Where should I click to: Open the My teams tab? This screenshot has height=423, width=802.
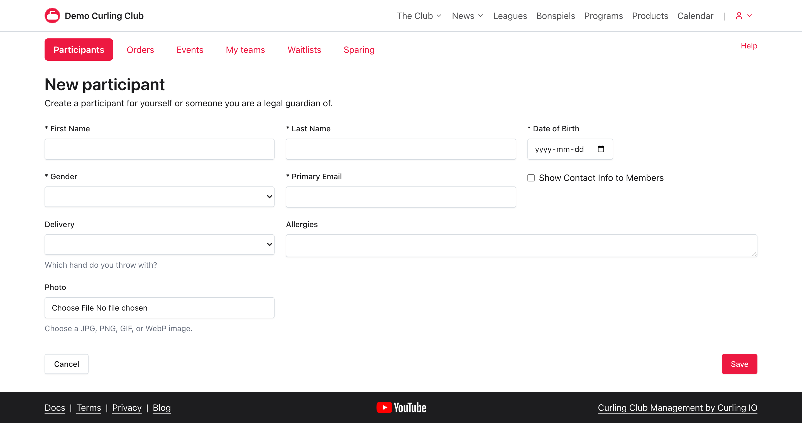245,50
